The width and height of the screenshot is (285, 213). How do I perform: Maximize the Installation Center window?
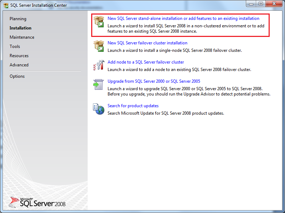click(x=261, y=4)
